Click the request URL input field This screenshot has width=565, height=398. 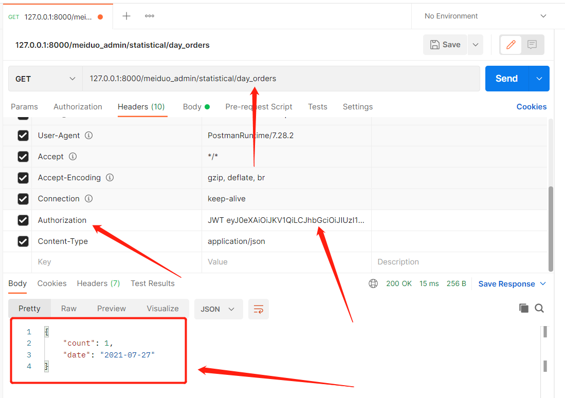[x=281, y=79]
